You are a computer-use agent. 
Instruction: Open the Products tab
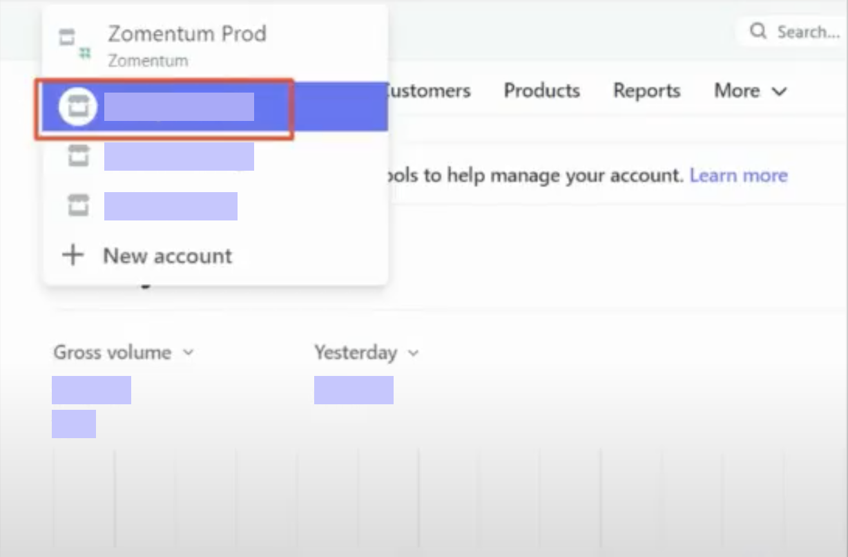click(x=542, y=91)
